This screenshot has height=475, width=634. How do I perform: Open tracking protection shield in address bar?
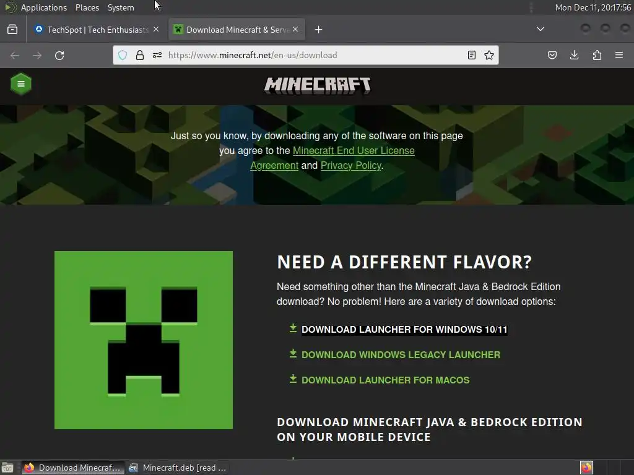[123, 55]
